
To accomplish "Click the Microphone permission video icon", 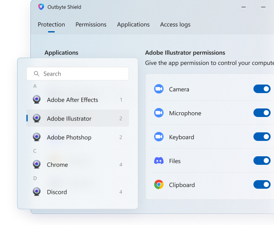I will pos(159,113).
